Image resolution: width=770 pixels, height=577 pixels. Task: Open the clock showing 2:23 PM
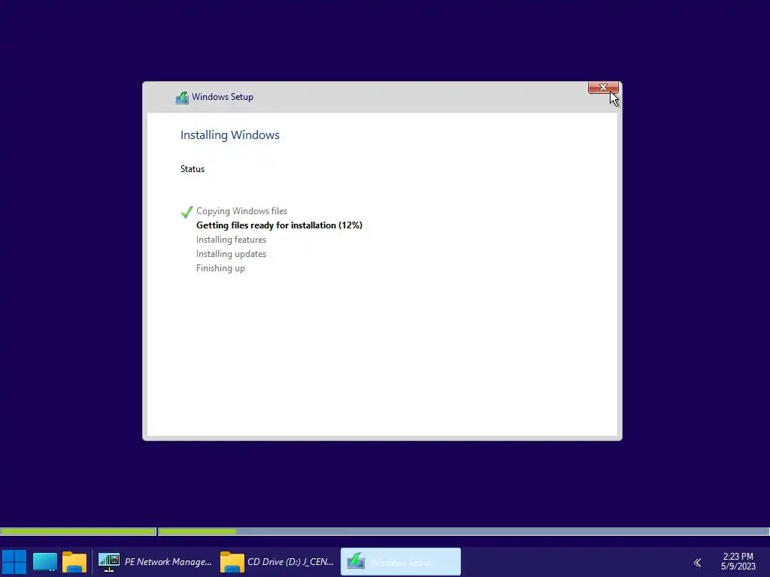pyautogui.click(x=738, y=561)
